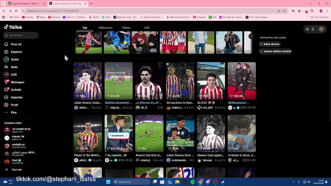The height and width of the screenshot is (186, 331).
Task: Open the tab search dropdown
Action: [3, 4]
